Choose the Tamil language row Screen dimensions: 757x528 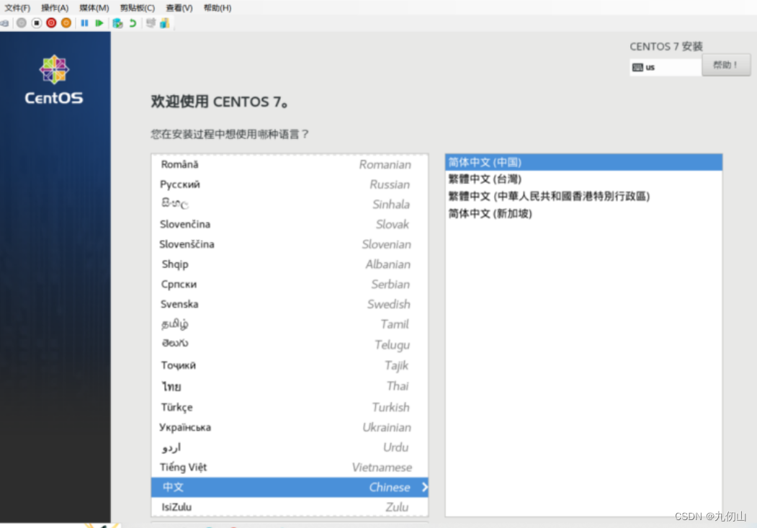(290, 324)
